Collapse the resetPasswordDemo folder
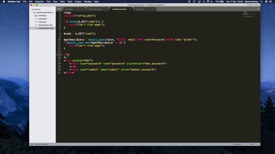 pyautogui.click(x=32, y=12)
